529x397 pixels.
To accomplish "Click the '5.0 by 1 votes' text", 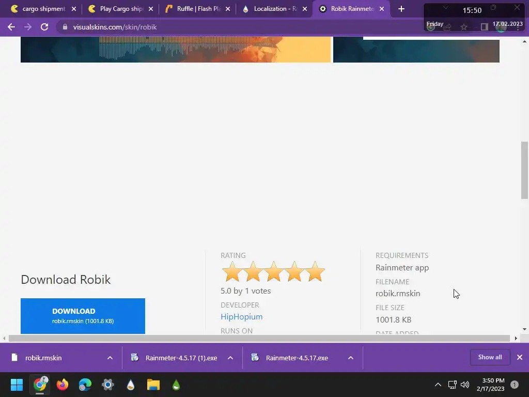I will [245, 291].
